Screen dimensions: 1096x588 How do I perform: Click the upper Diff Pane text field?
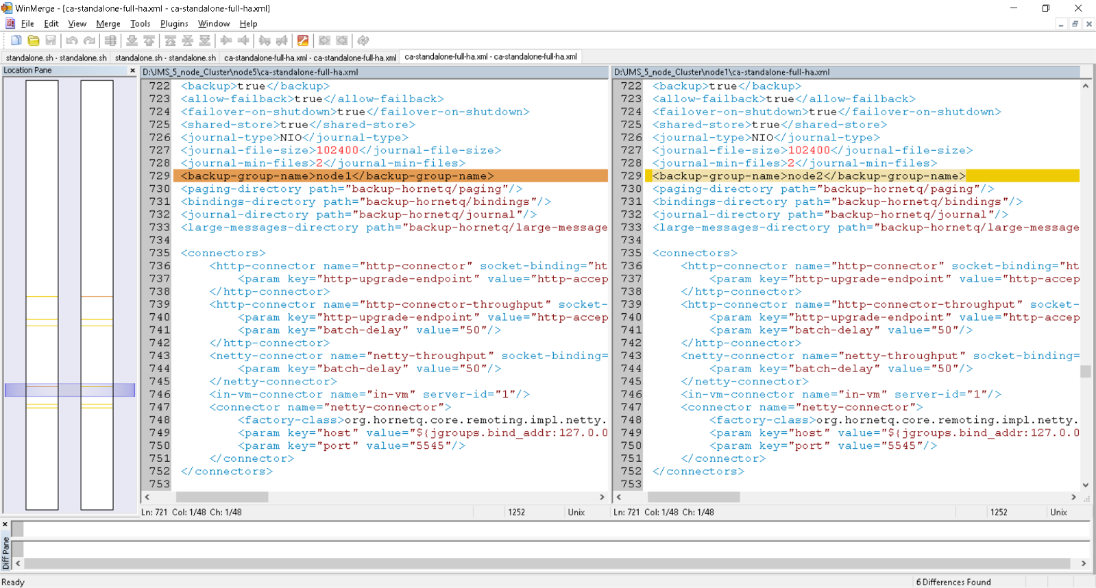(x=550, y=528)
